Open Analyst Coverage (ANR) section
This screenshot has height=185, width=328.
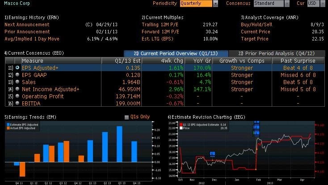269,17
